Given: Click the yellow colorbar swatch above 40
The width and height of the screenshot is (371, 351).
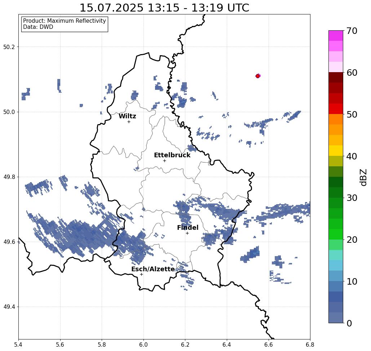Looking at the screenshot, I should [x=336, y=150].
